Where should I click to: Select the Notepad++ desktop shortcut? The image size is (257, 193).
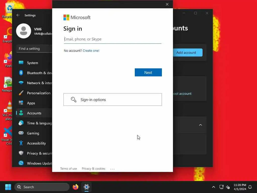click(7, 84)
